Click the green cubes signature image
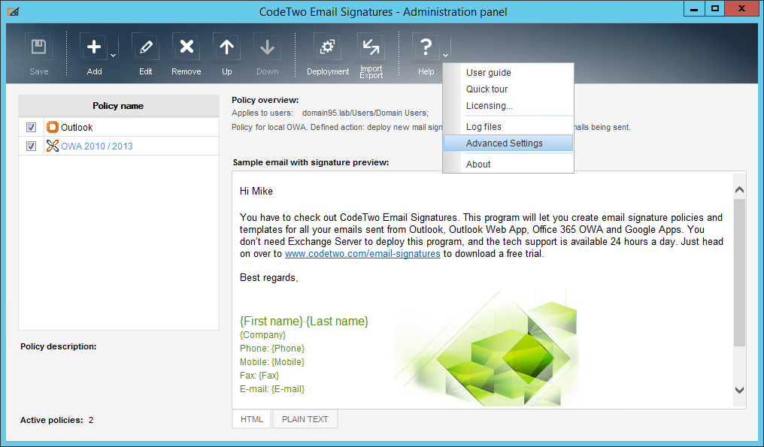This screenshot has width=764, height=447. coord(487,348)
